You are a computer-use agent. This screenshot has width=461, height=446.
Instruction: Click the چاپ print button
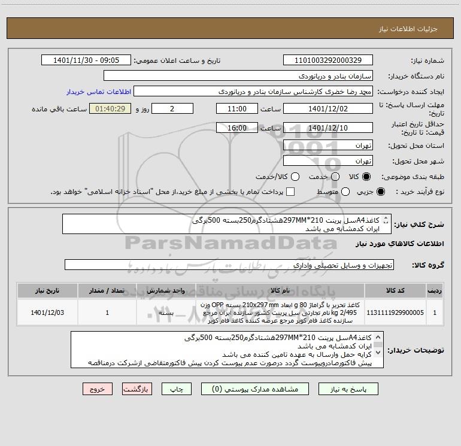click(177, 389)
